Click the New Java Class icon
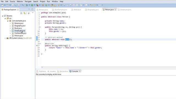The width and height of the screenshot is (176, 99). coord(46,5)
